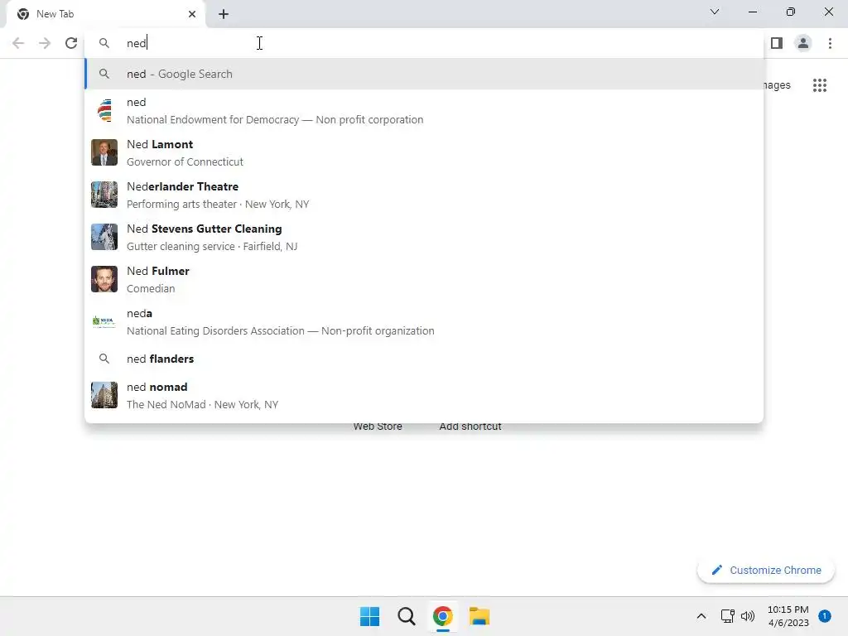Open the notification badge in tray
The width and height of the screenshot is (848, 636).
(825, 616)
